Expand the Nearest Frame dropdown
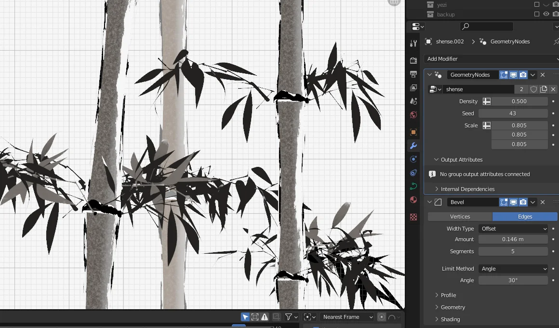 tap(347, 317)
